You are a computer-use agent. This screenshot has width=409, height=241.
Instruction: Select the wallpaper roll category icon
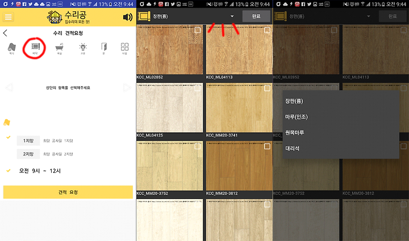11,48
